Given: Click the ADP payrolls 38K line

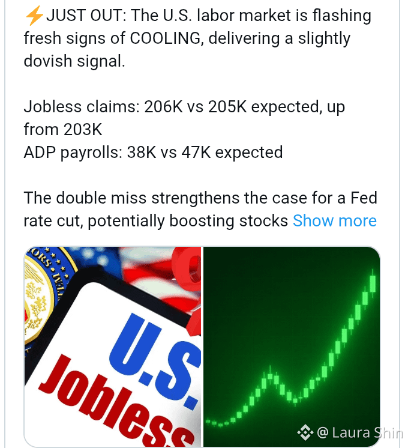Looking at the screenshot, I should coord(154,153).
